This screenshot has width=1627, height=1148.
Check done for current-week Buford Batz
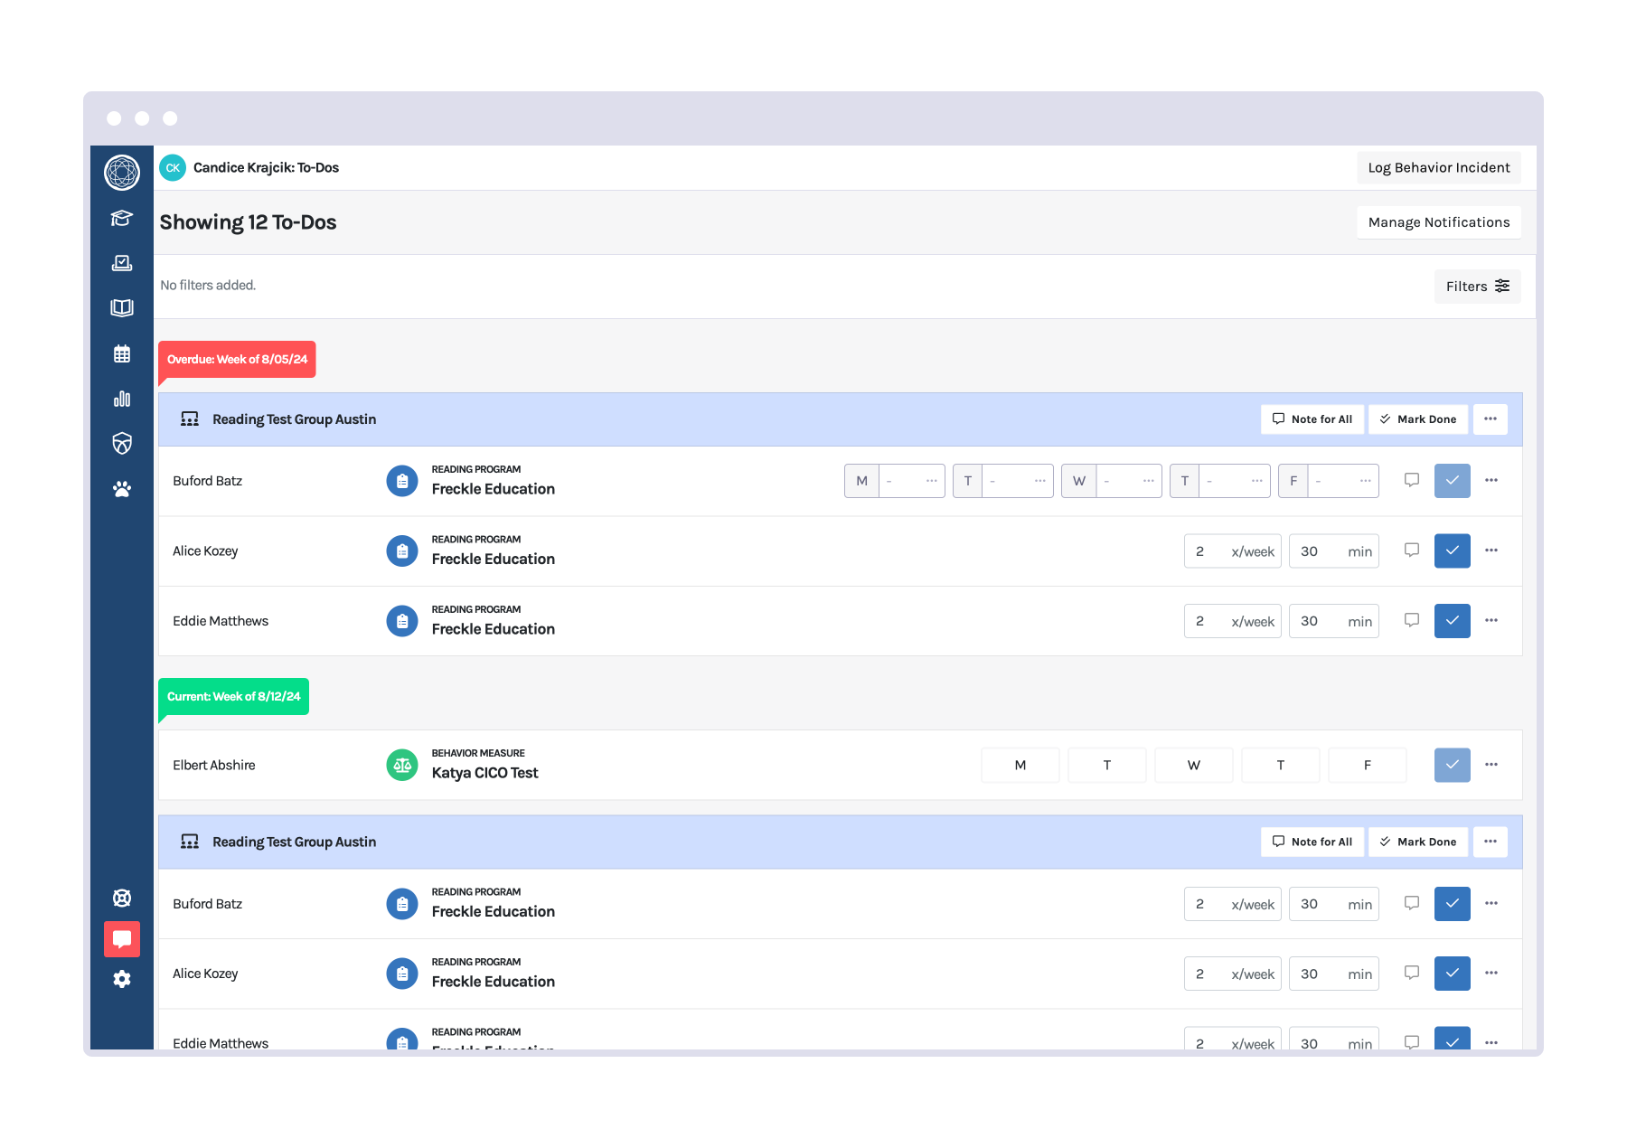pos(1453,904)
